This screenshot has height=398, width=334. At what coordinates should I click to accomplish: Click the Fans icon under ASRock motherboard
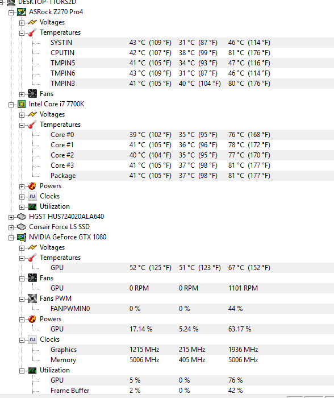(x=32, y=94)
